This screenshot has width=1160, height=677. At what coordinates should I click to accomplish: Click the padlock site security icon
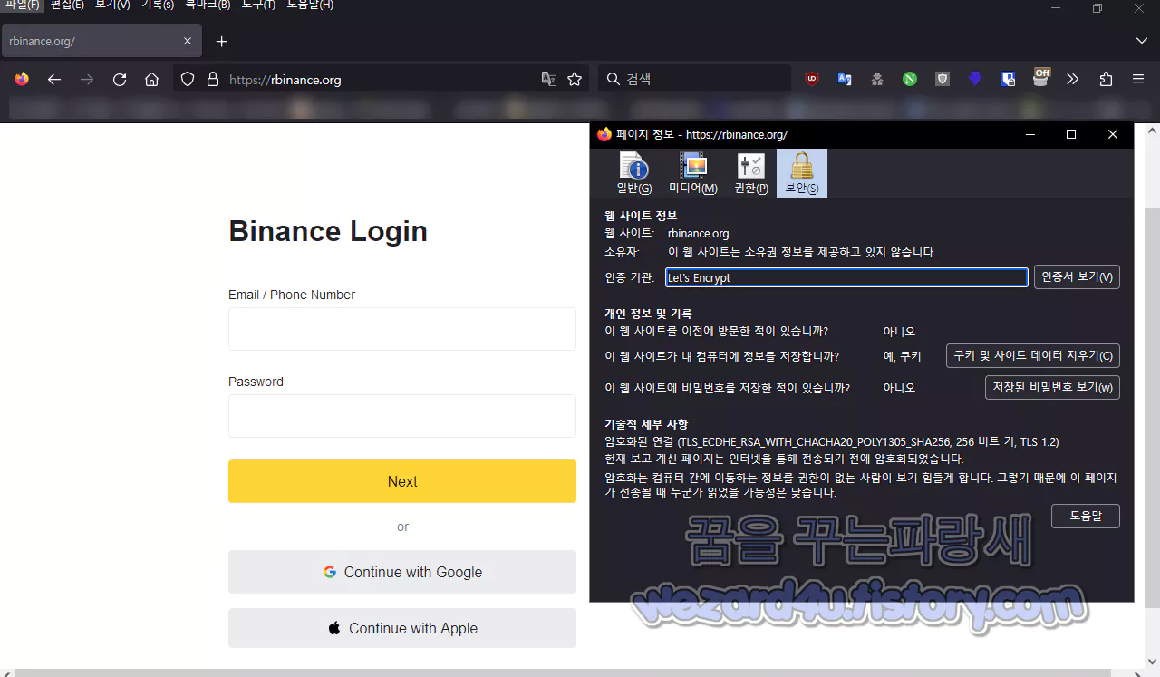213,79
